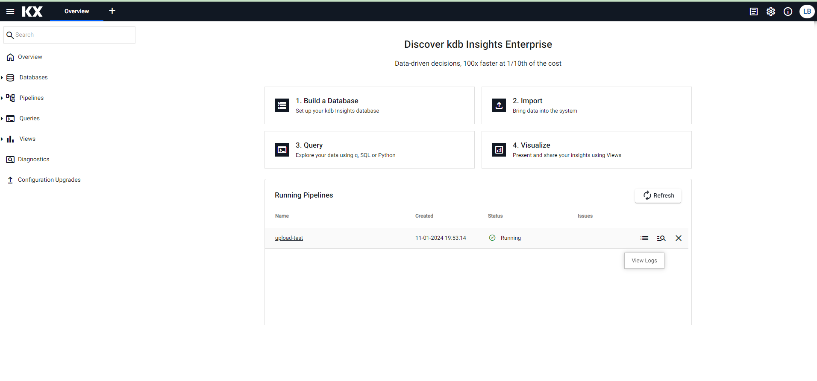The height and width of the screenshot is (381, 817).
Task: Open the hamburger main menu
Action: [x=10, y=12]
